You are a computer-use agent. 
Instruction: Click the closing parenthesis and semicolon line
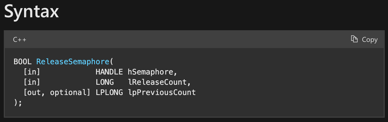coord(18,103)
